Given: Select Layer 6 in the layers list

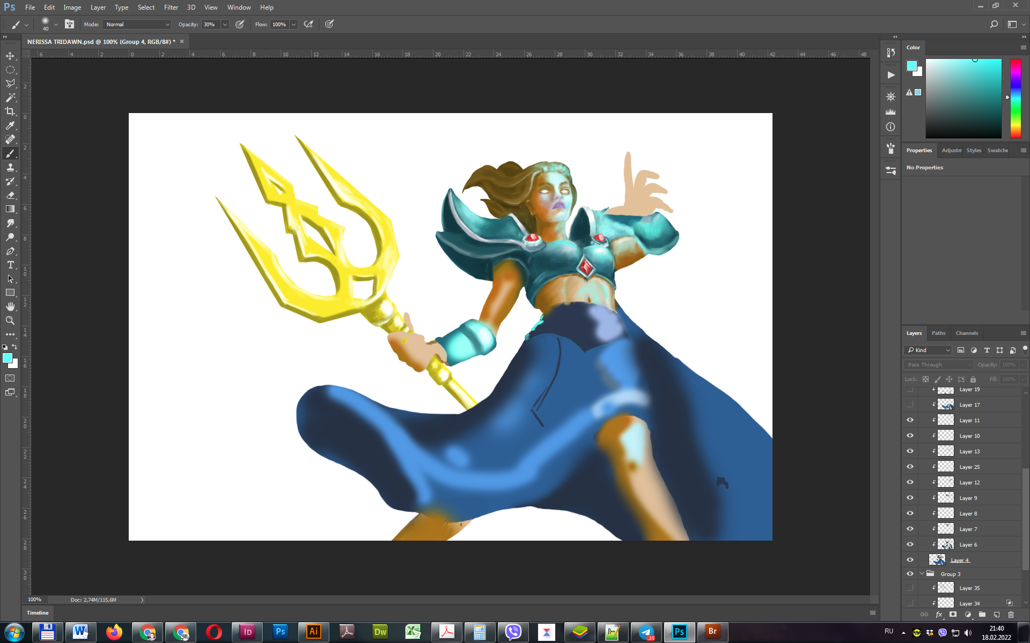Looking at the screenshot, I should 968,544.
